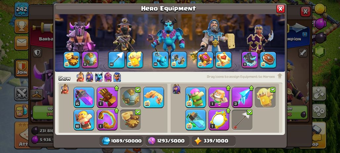
Task: Choose the Archer Puppet equipment icon
Action: (195, 97)
